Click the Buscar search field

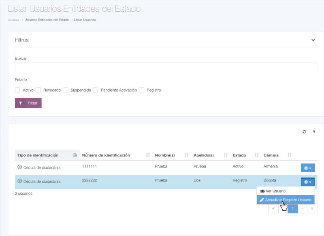pos(166,67)
